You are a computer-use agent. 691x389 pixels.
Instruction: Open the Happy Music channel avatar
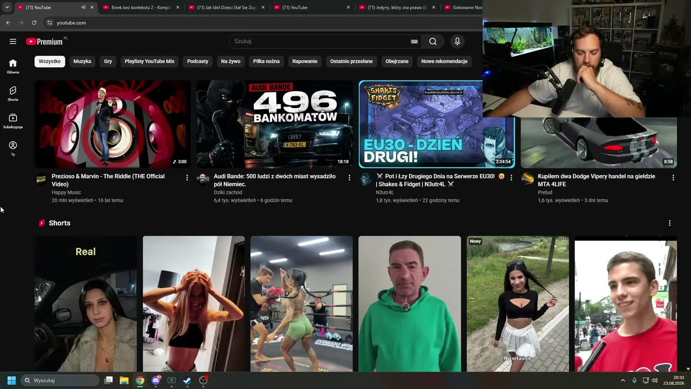coord(41,179)
